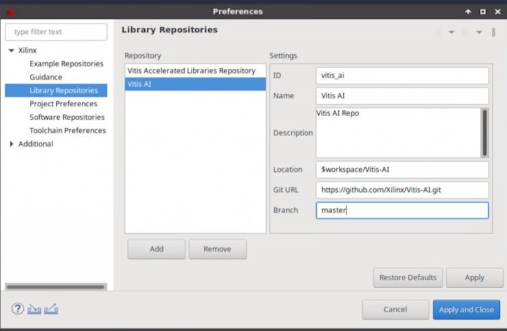This screenshot has width=507, height=331.
Task: Click the Export preferences icon
Action: point(51,309)
